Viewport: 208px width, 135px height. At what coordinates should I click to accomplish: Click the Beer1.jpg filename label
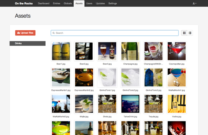[61, 64]
